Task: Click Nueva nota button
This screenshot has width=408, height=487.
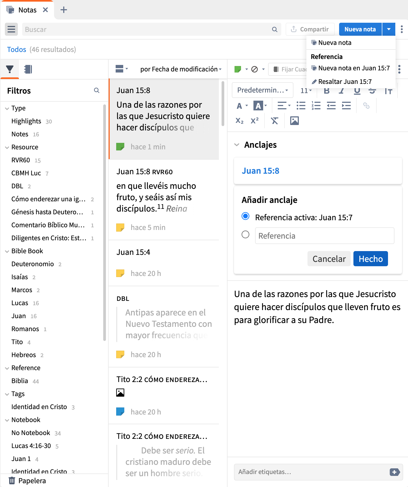Action: 360,29
